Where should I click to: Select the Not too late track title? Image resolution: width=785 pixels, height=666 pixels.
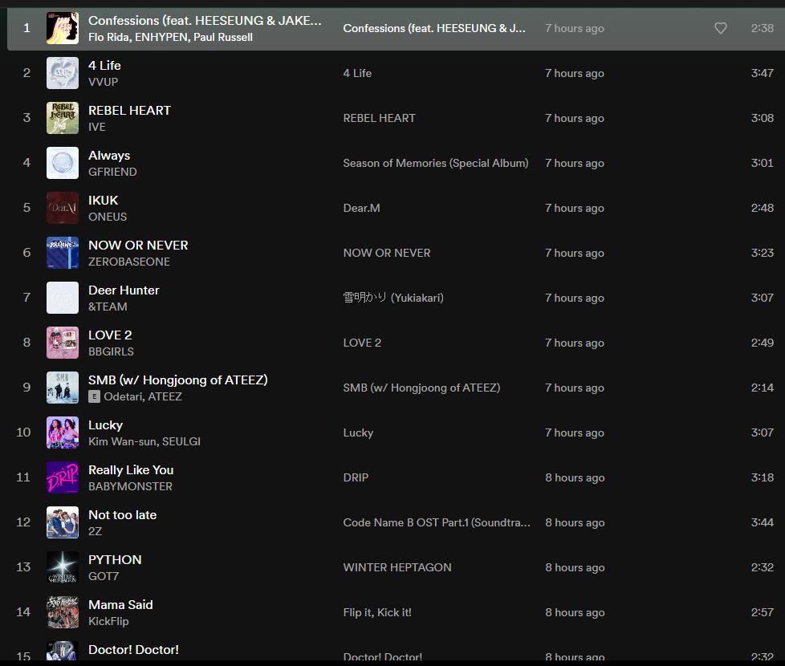coord(123,515)
